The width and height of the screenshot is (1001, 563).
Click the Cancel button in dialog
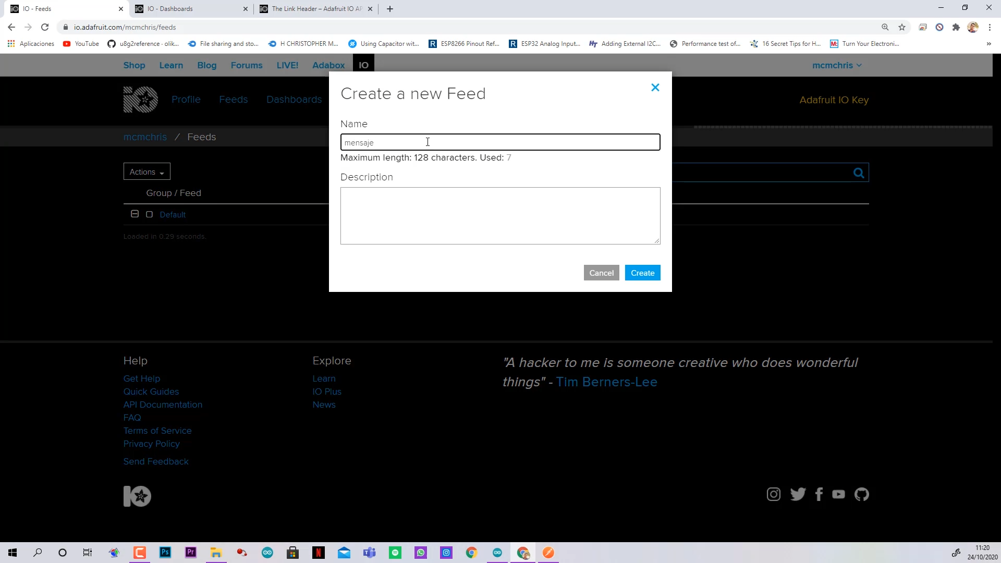point(602,273)
